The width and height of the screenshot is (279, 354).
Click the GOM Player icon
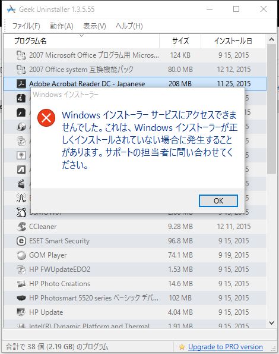21,255
